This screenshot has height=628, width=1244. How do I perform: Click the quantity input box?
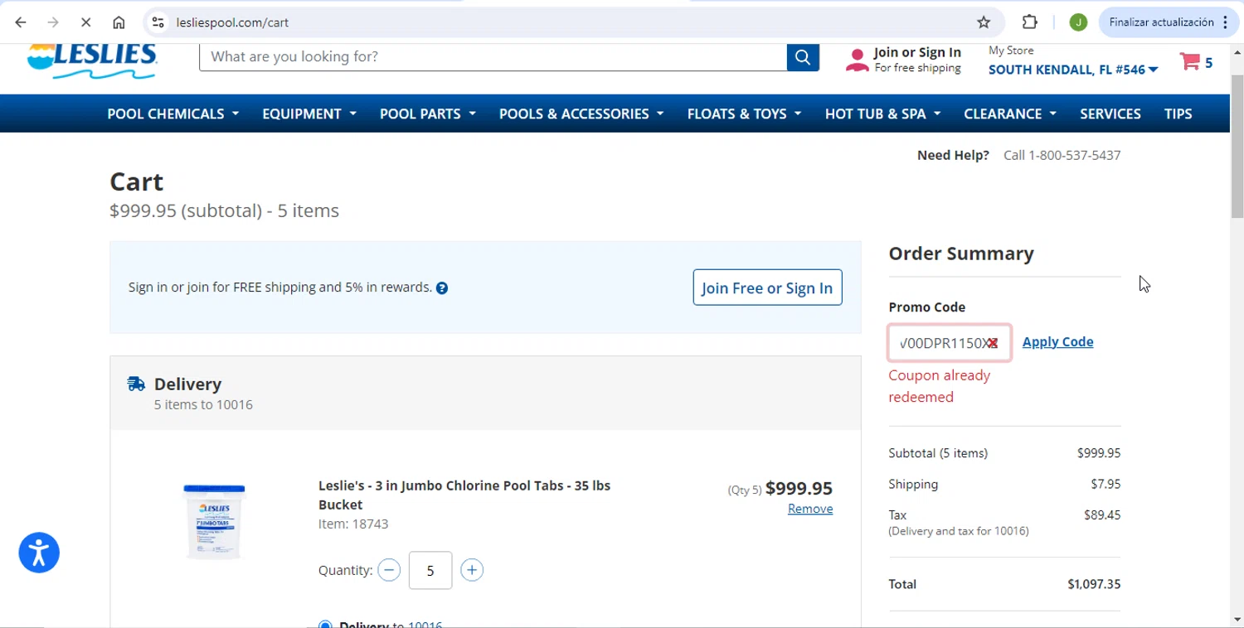click(430, 570)
